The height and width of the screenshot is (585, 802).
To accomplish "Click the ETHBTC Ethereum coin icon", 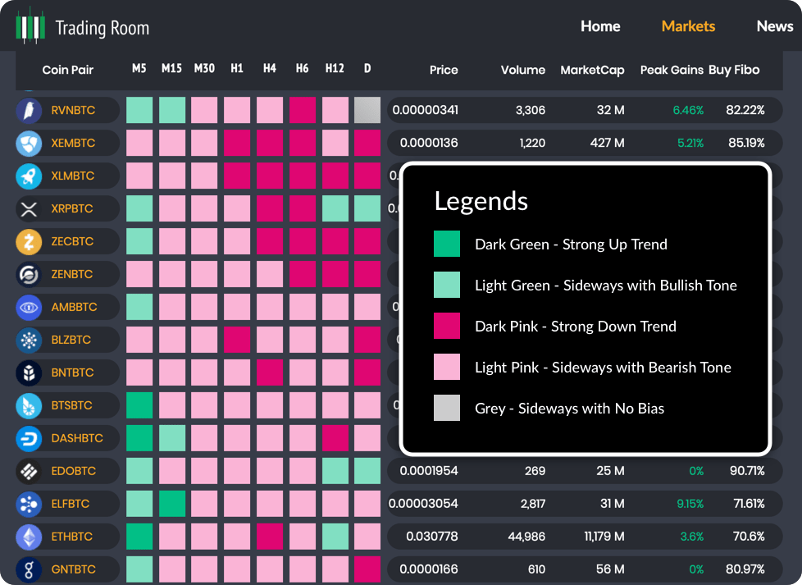I will tap(29, 537).
